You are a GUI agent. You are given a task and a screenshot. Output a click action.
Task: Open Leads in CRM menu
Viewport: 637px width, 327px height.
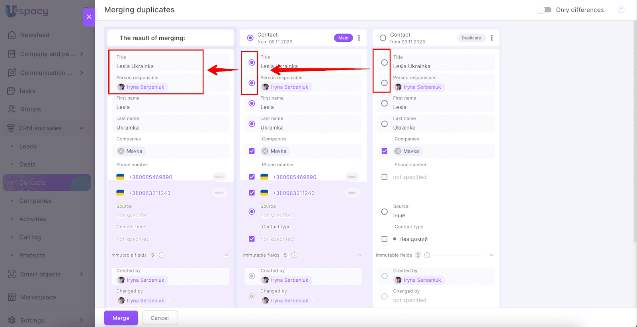[28, 146]
